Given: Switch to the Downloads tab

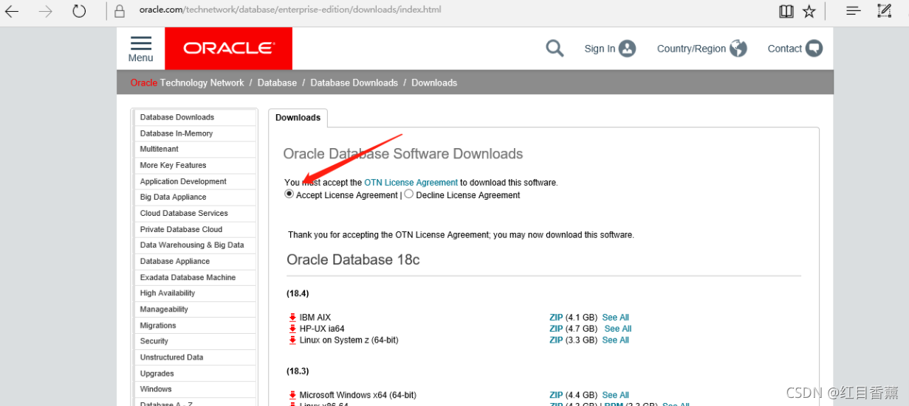Looking at the screenshot, I should 298,118.
